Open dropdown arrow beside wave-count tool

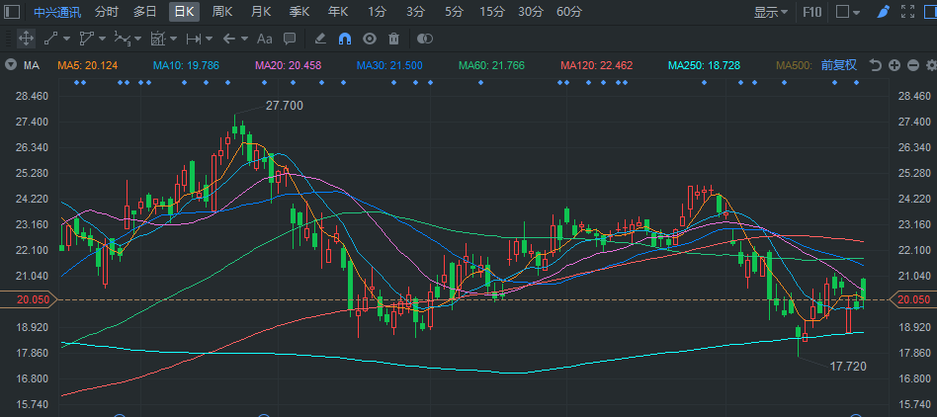[138, 39]
